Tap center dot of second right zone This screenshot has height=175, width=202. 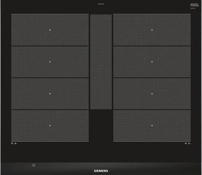[152, 62]
